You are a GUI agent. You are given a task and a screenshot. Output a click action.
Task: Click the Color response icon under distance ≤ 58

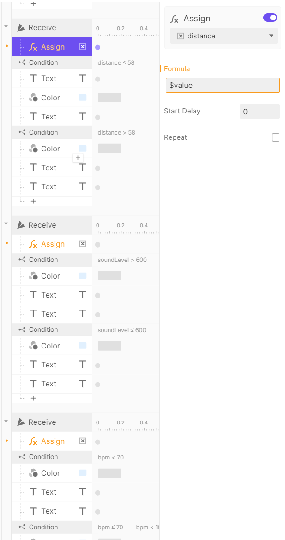point(33,98)
